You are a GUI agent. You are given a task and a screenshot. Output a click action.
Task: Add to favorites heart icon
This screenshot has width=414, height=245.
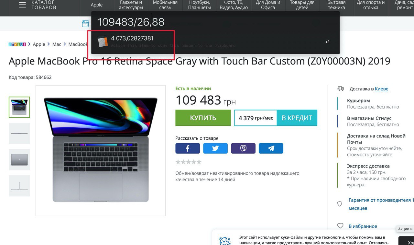340,226
